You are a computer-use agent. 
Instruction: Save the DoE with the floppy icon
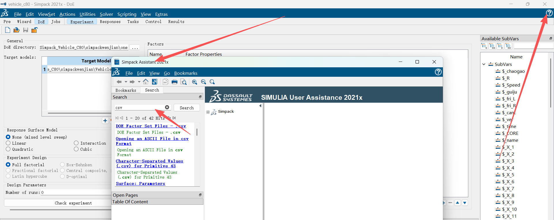click(26, 30)
